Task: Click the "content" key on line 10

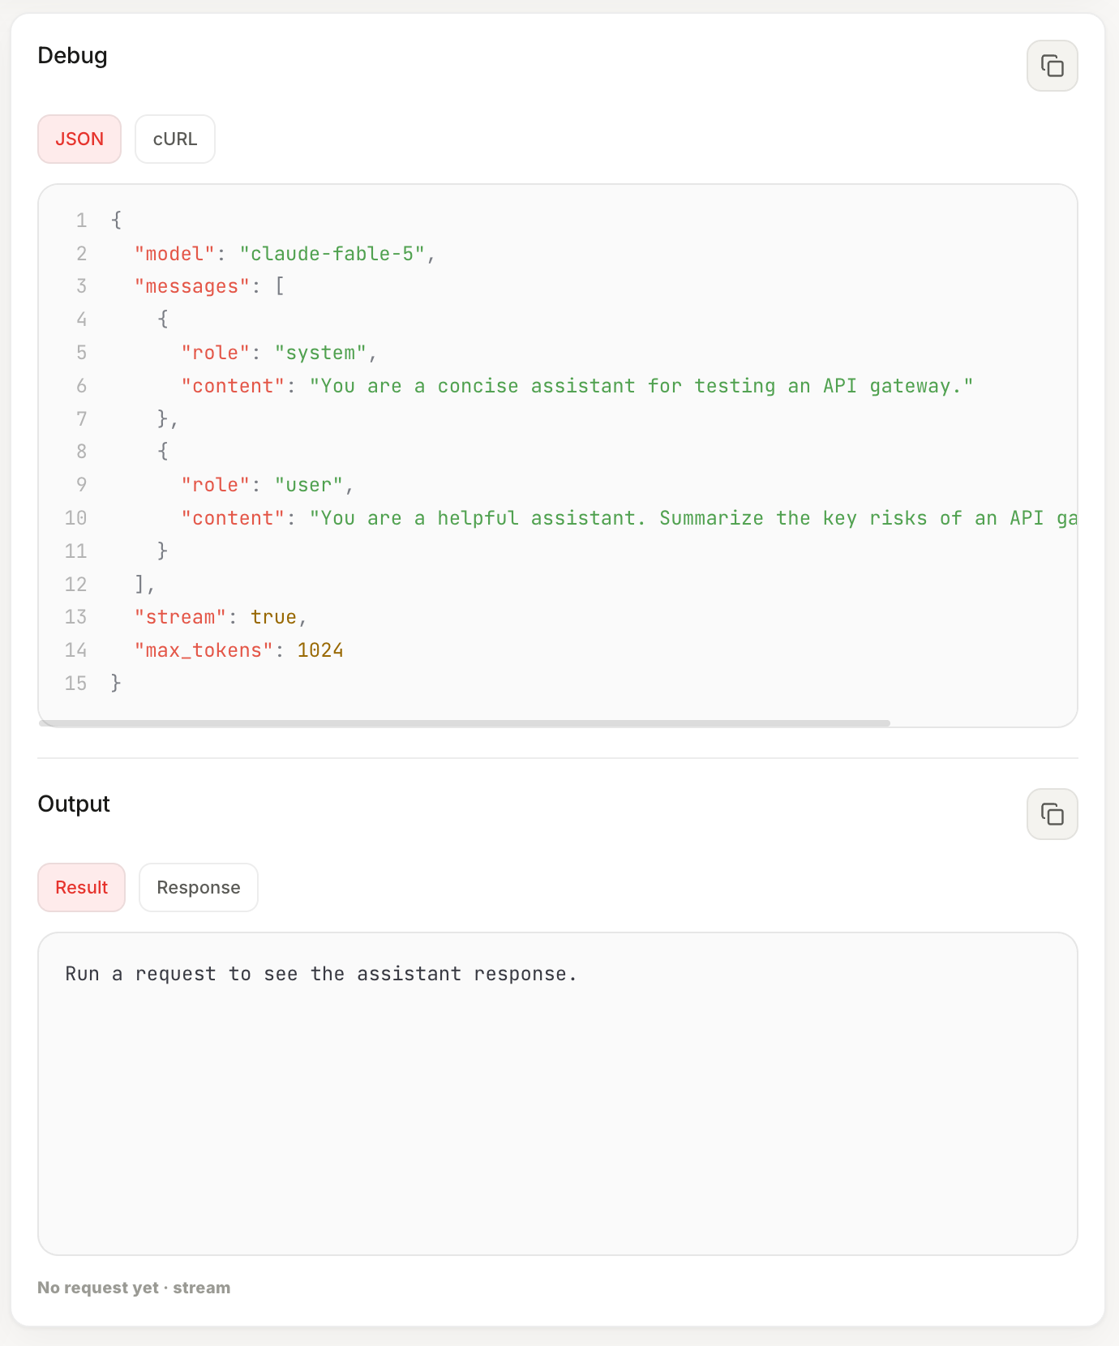Action: 234,518
